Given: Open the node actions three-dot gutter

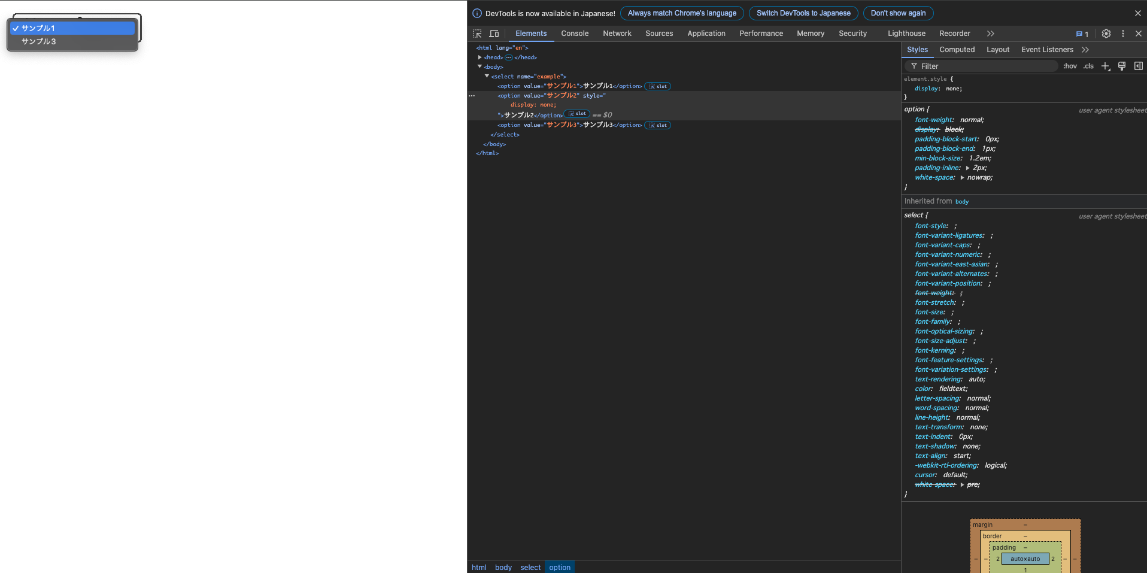Looking at the screenshot, I should click(472, 96).
